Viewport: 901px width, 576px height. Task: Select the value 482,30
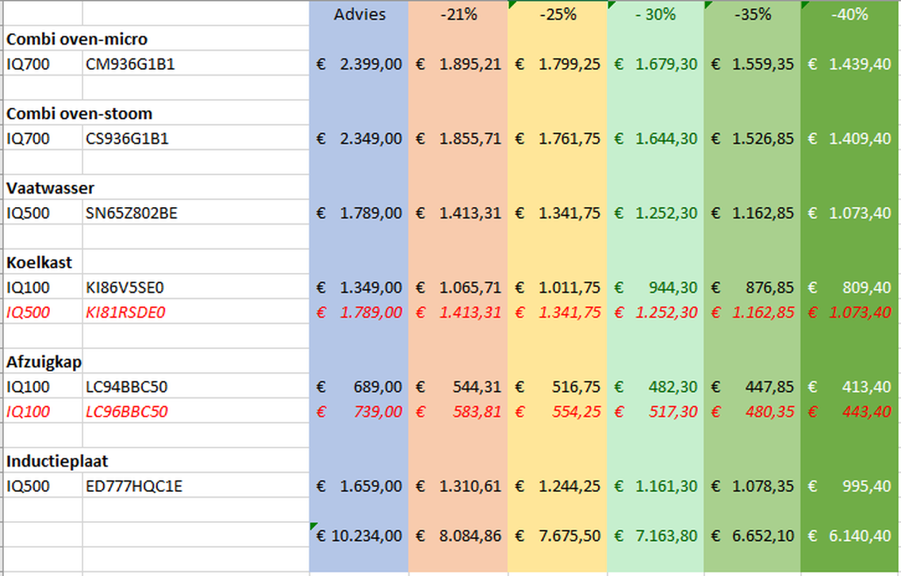tap(655, 386)
